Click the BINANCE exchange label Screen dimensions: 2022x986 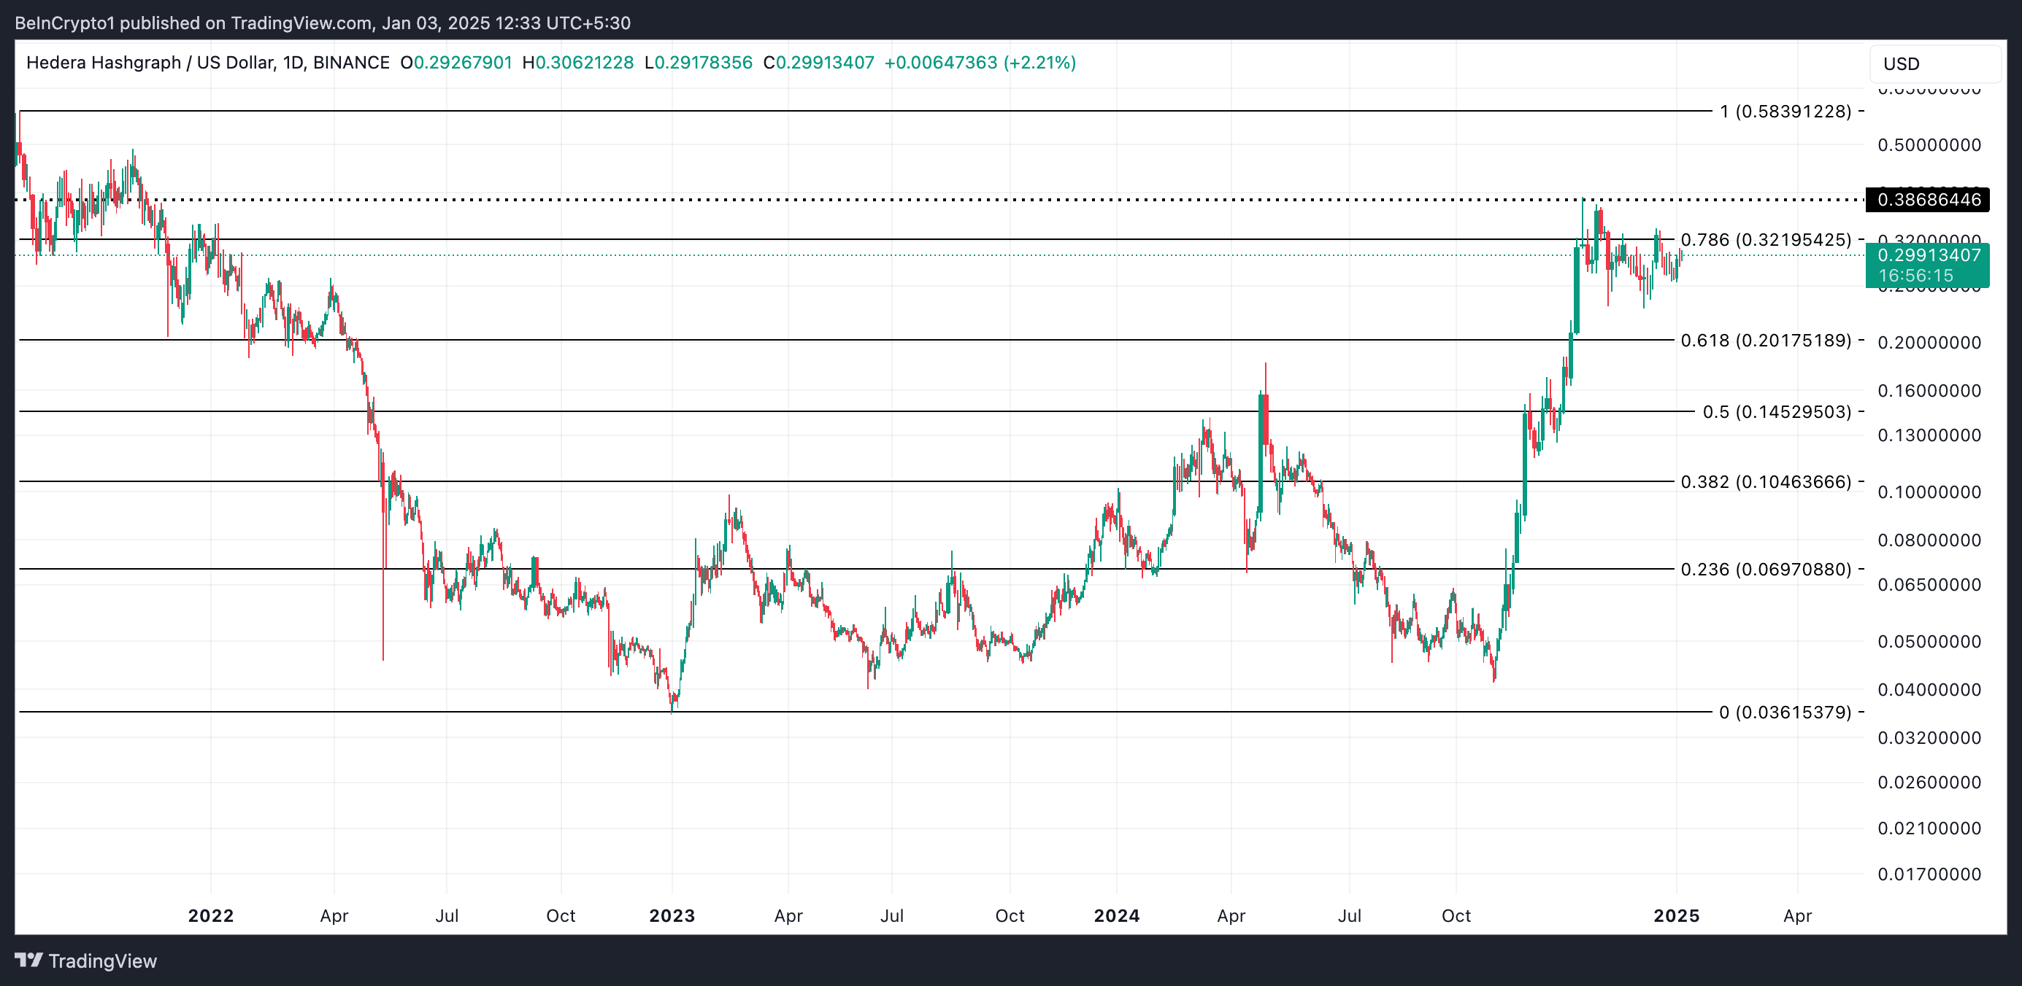pyautogui.click(x=351, y=63)
